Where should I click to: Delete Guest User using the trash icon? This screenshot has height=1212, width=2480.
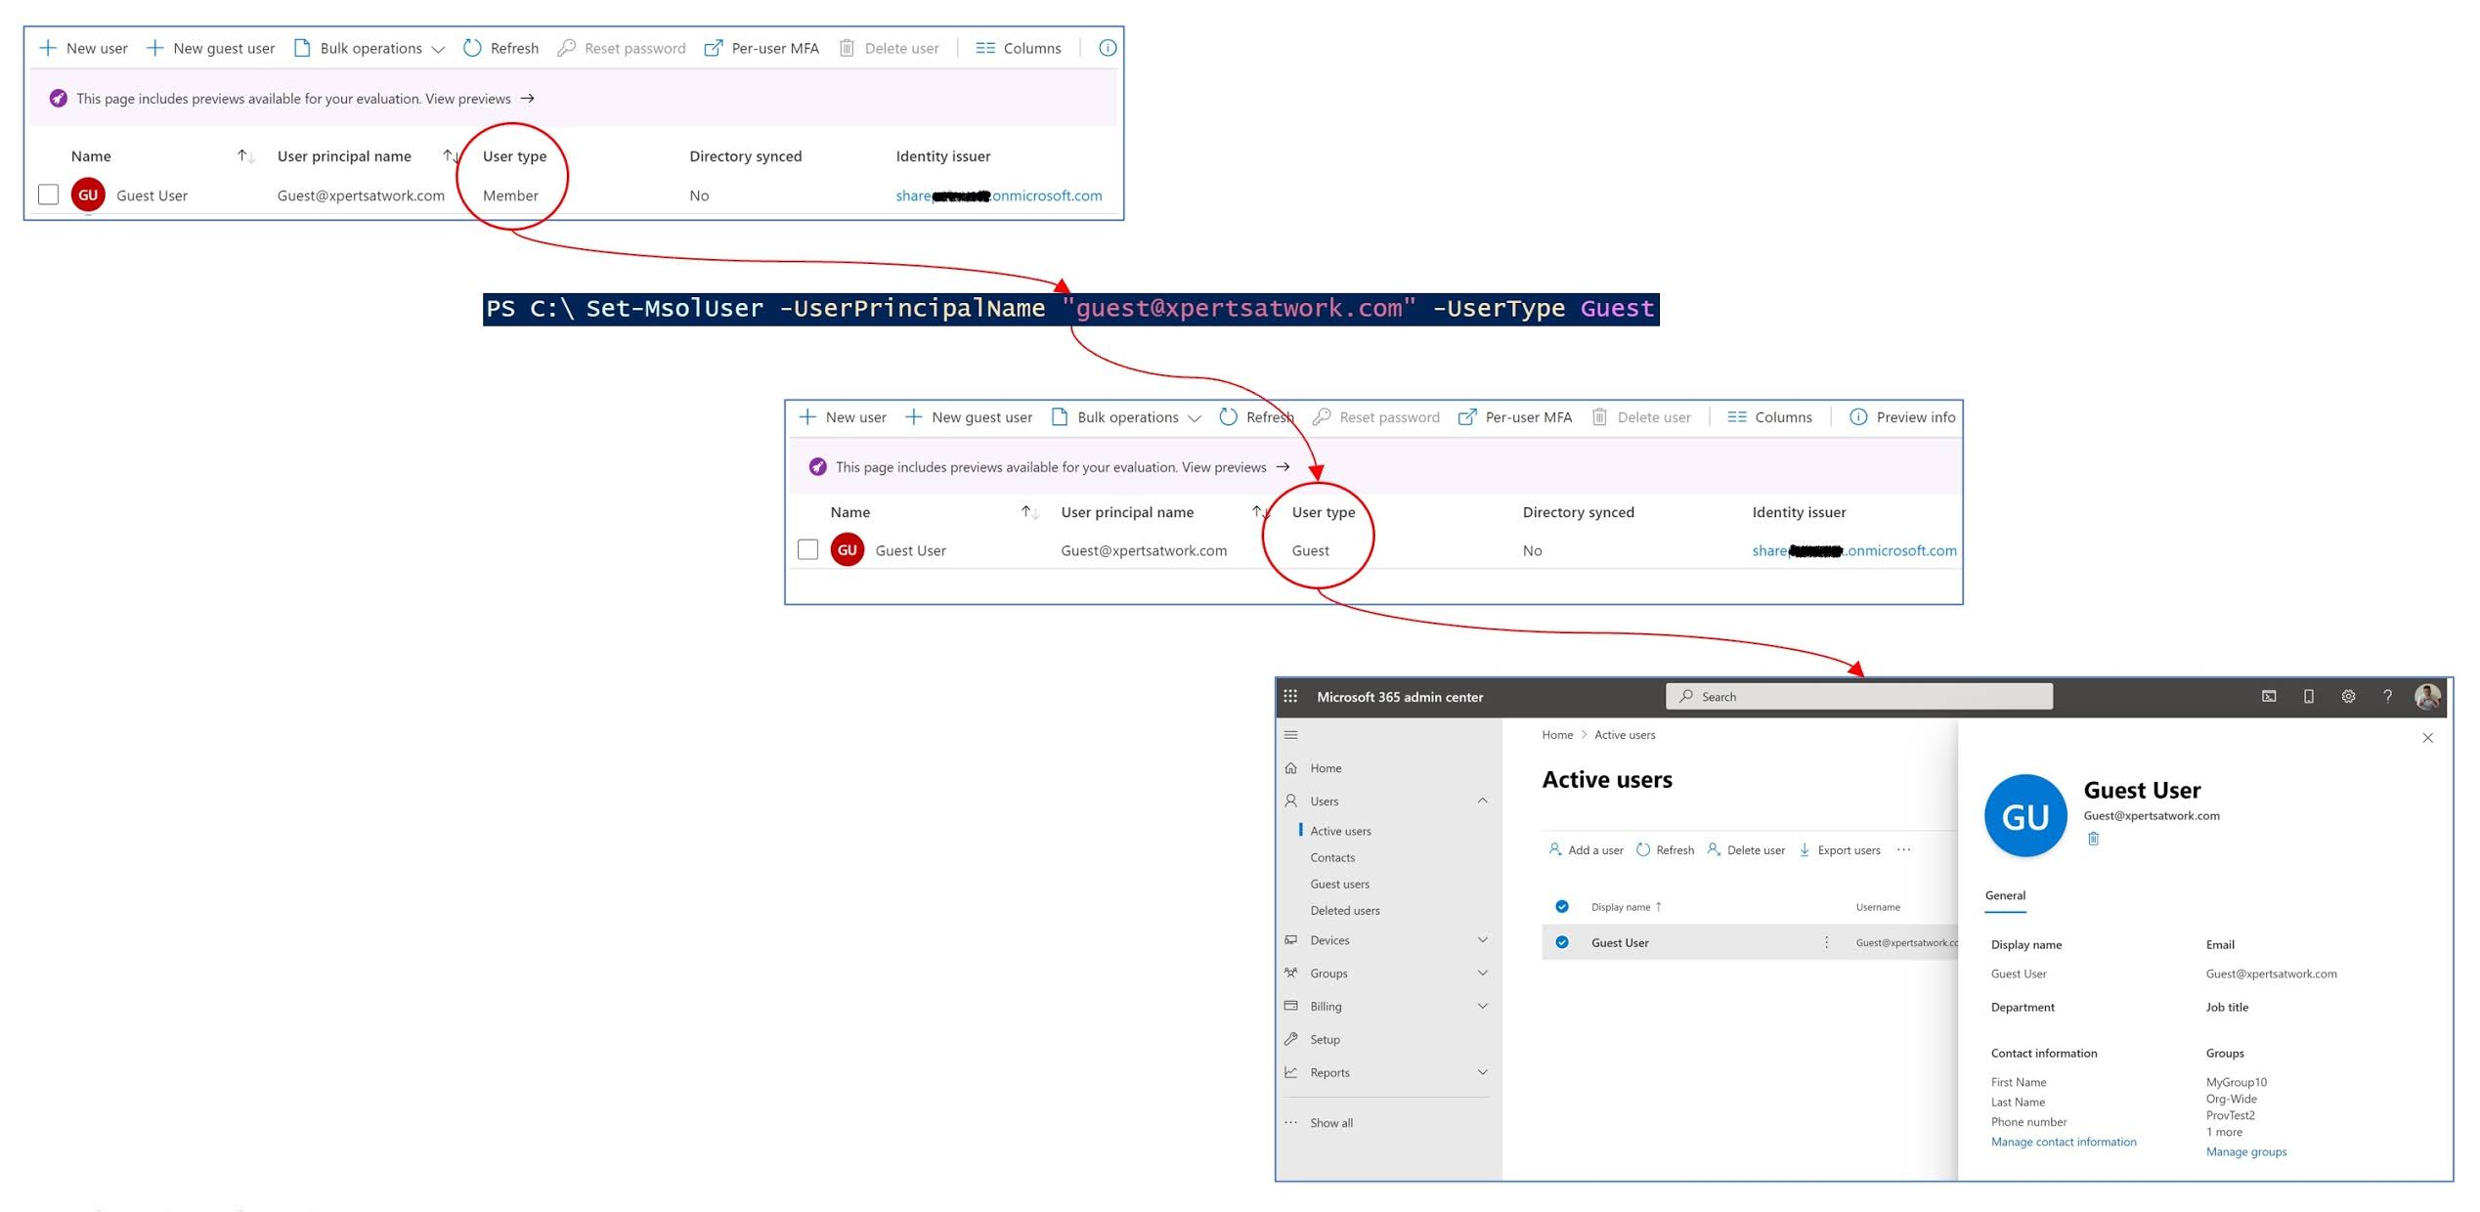pyautogui.click(x=2093, y=838)
